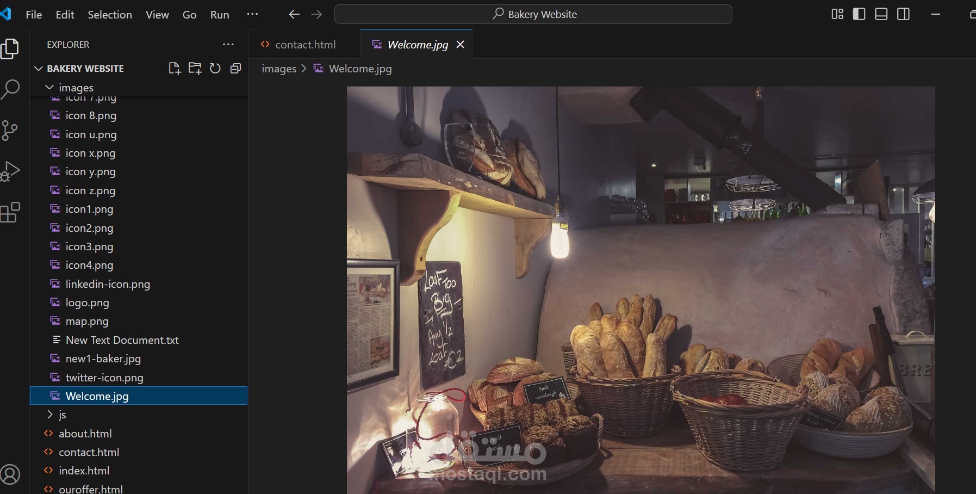The height and width of the screenshot is (494, 976).
Task: Open icon4.png file
Action: pyautogui.click(x=139, y=265)
